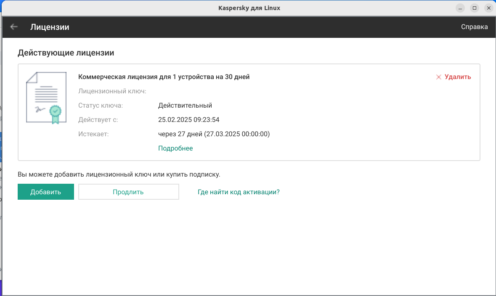Open the Подробнее details link
The image size is (496, 296).
point(175,148)
